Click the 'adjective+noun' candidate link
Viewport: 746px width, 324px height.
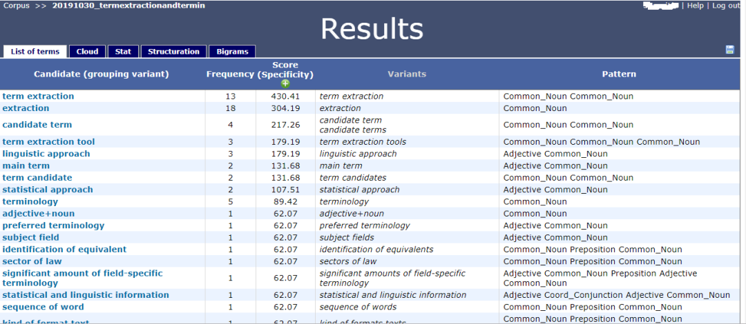pyautogui.click(x=39, y=213)
